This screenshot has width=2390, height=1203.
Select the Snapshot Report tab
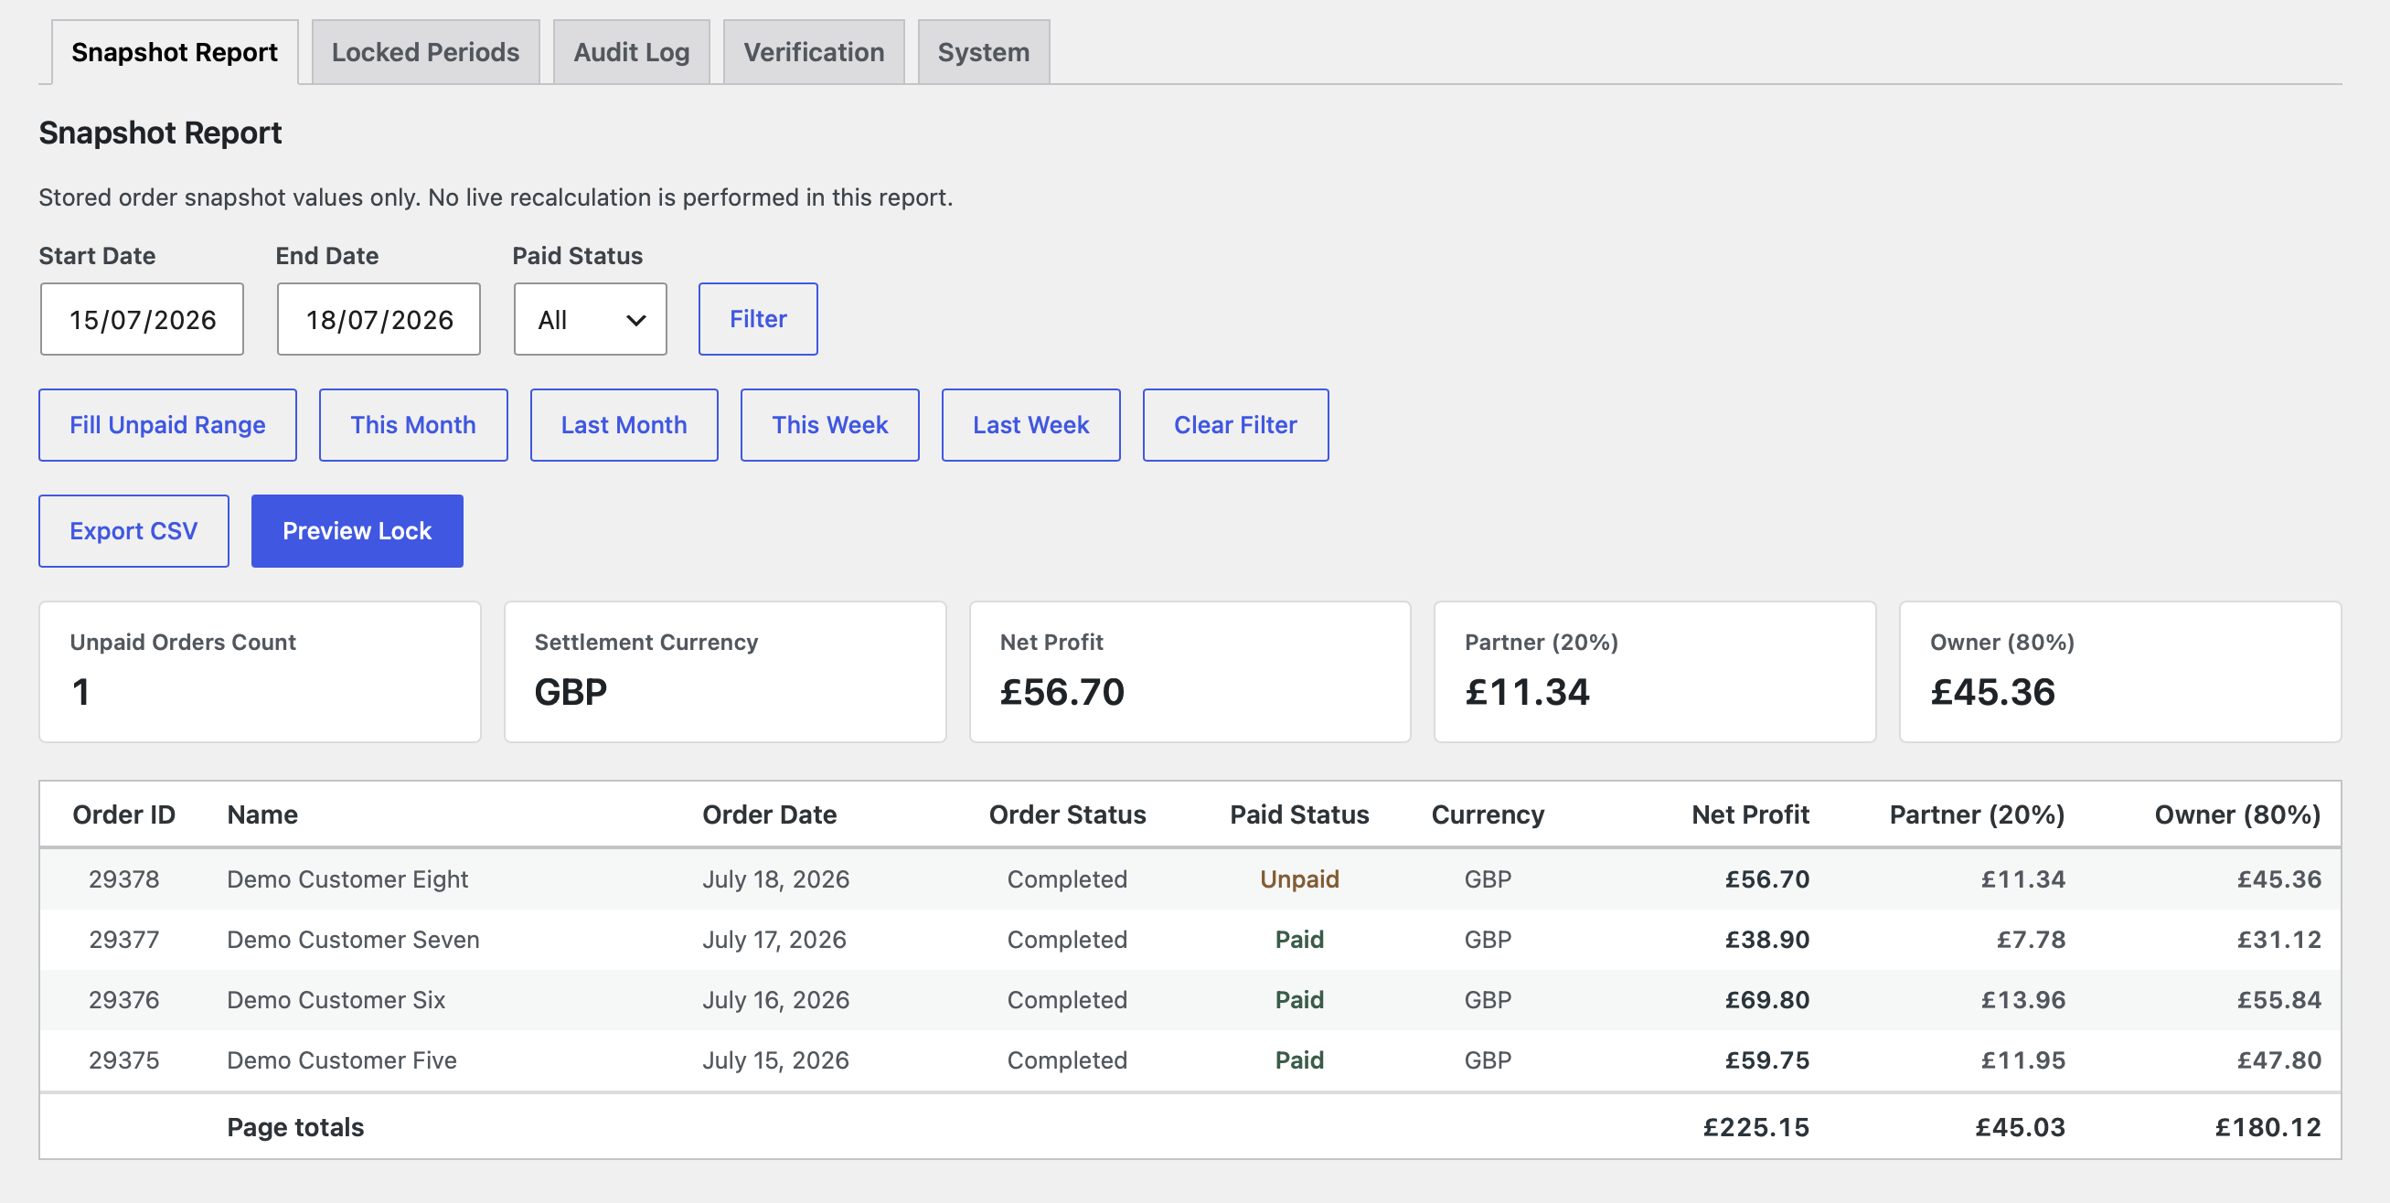(x=175, y=52)
